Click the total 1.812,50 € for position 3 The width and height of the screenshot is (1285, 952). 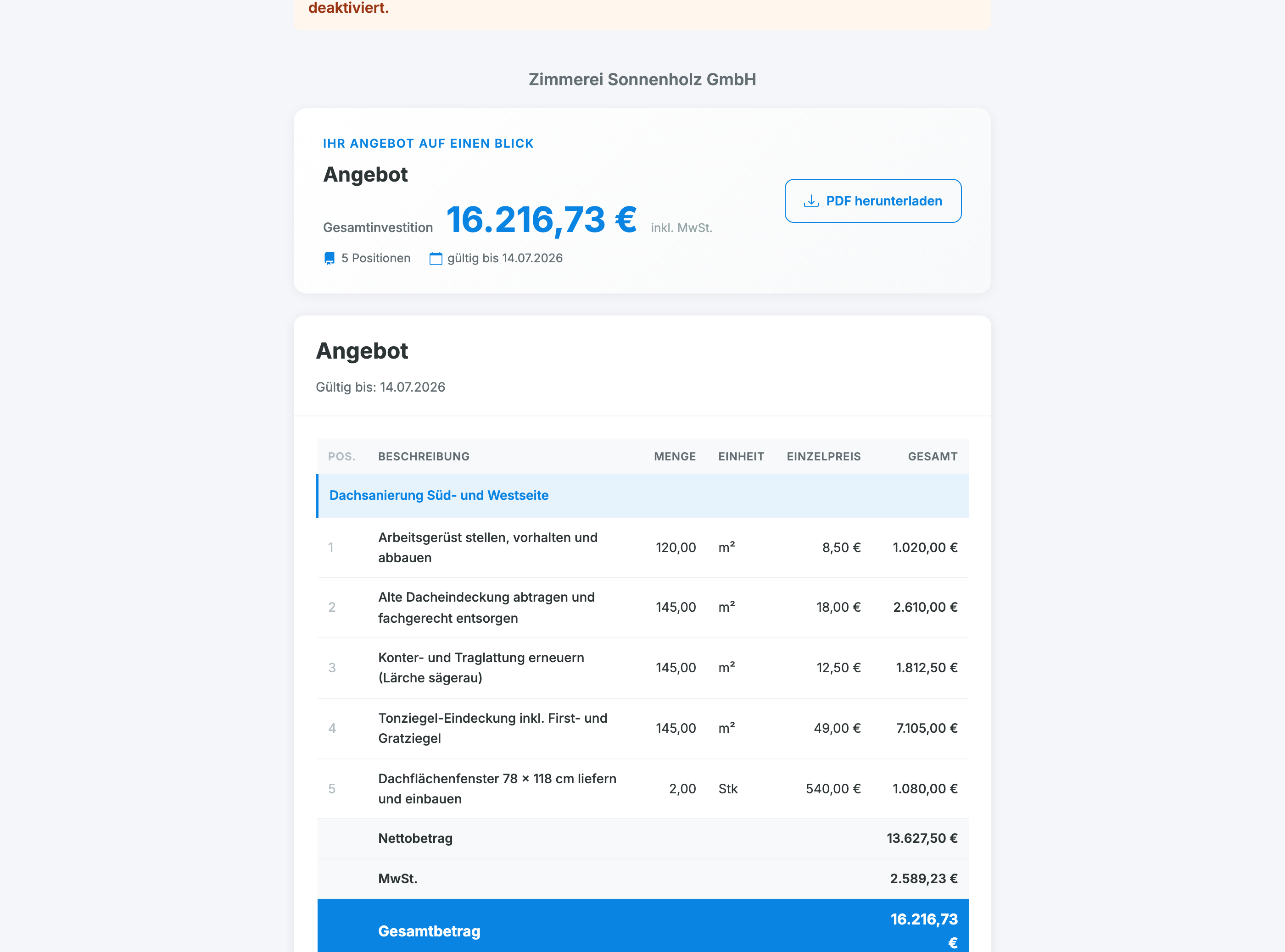click(x=926, y=667)
